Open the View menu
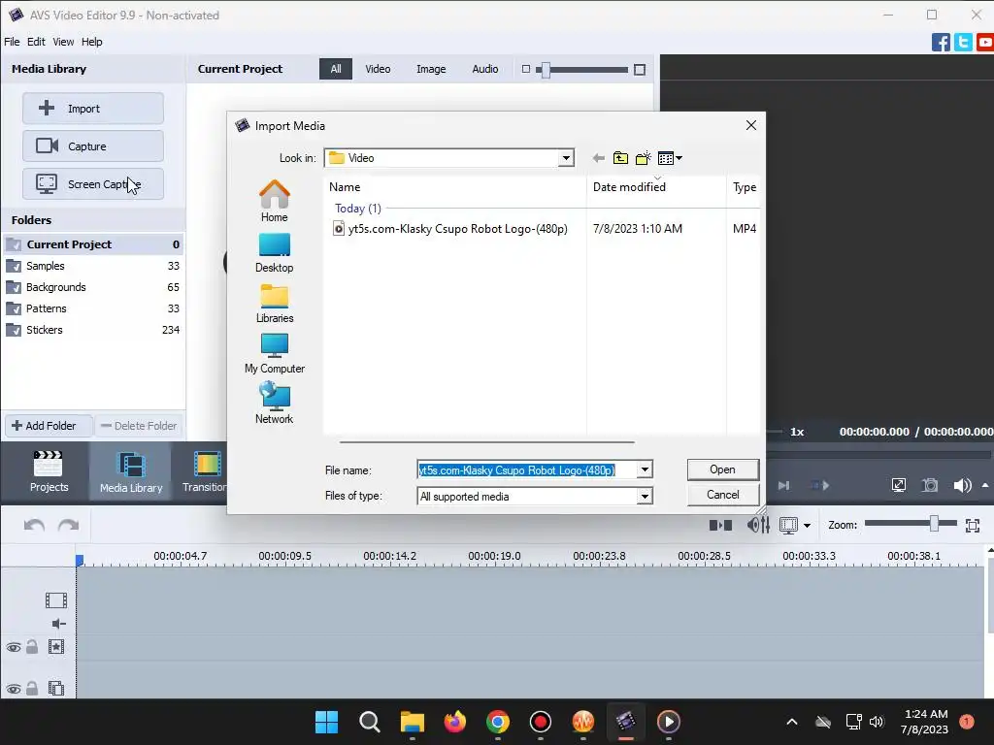This screenshot has height=745, width=994. 63,42
